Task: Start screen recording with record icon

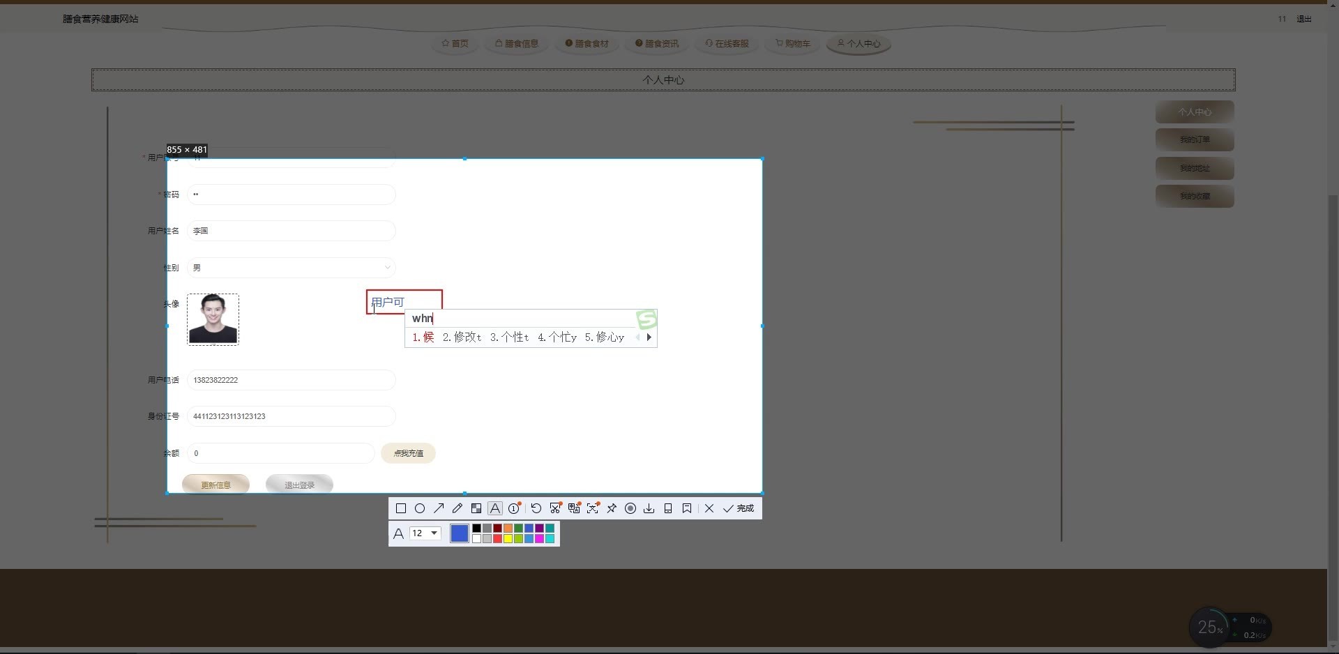Action: (x=630, y=508)
